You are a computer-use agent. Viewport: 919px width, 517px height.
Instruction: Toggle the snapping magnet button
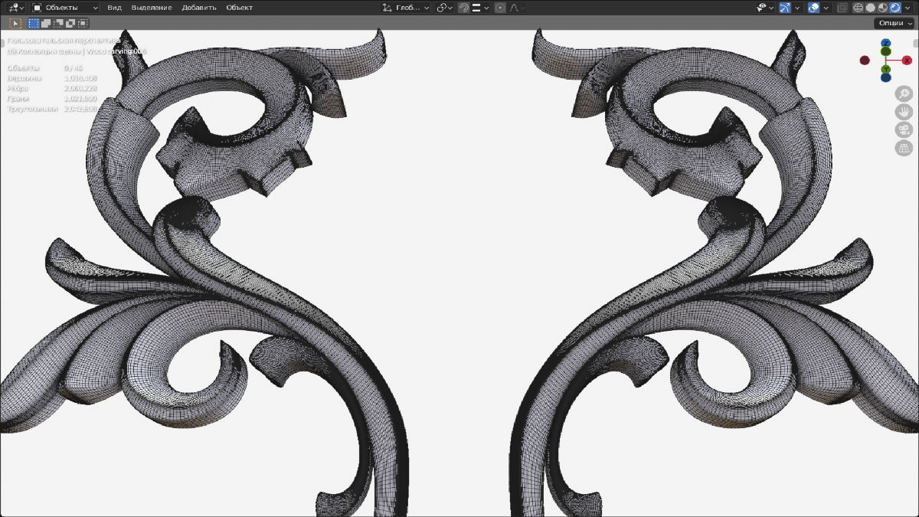pos(464,8)
